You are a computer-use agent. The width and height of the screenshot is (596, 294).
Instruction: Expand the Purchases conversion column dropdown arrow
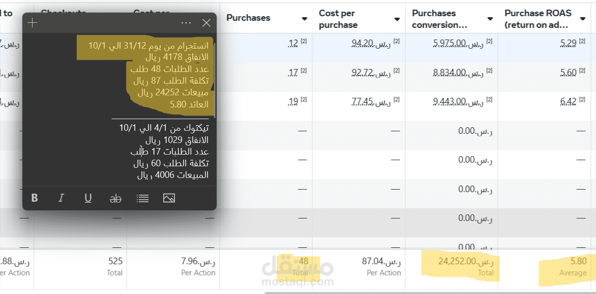pos(490,19)
